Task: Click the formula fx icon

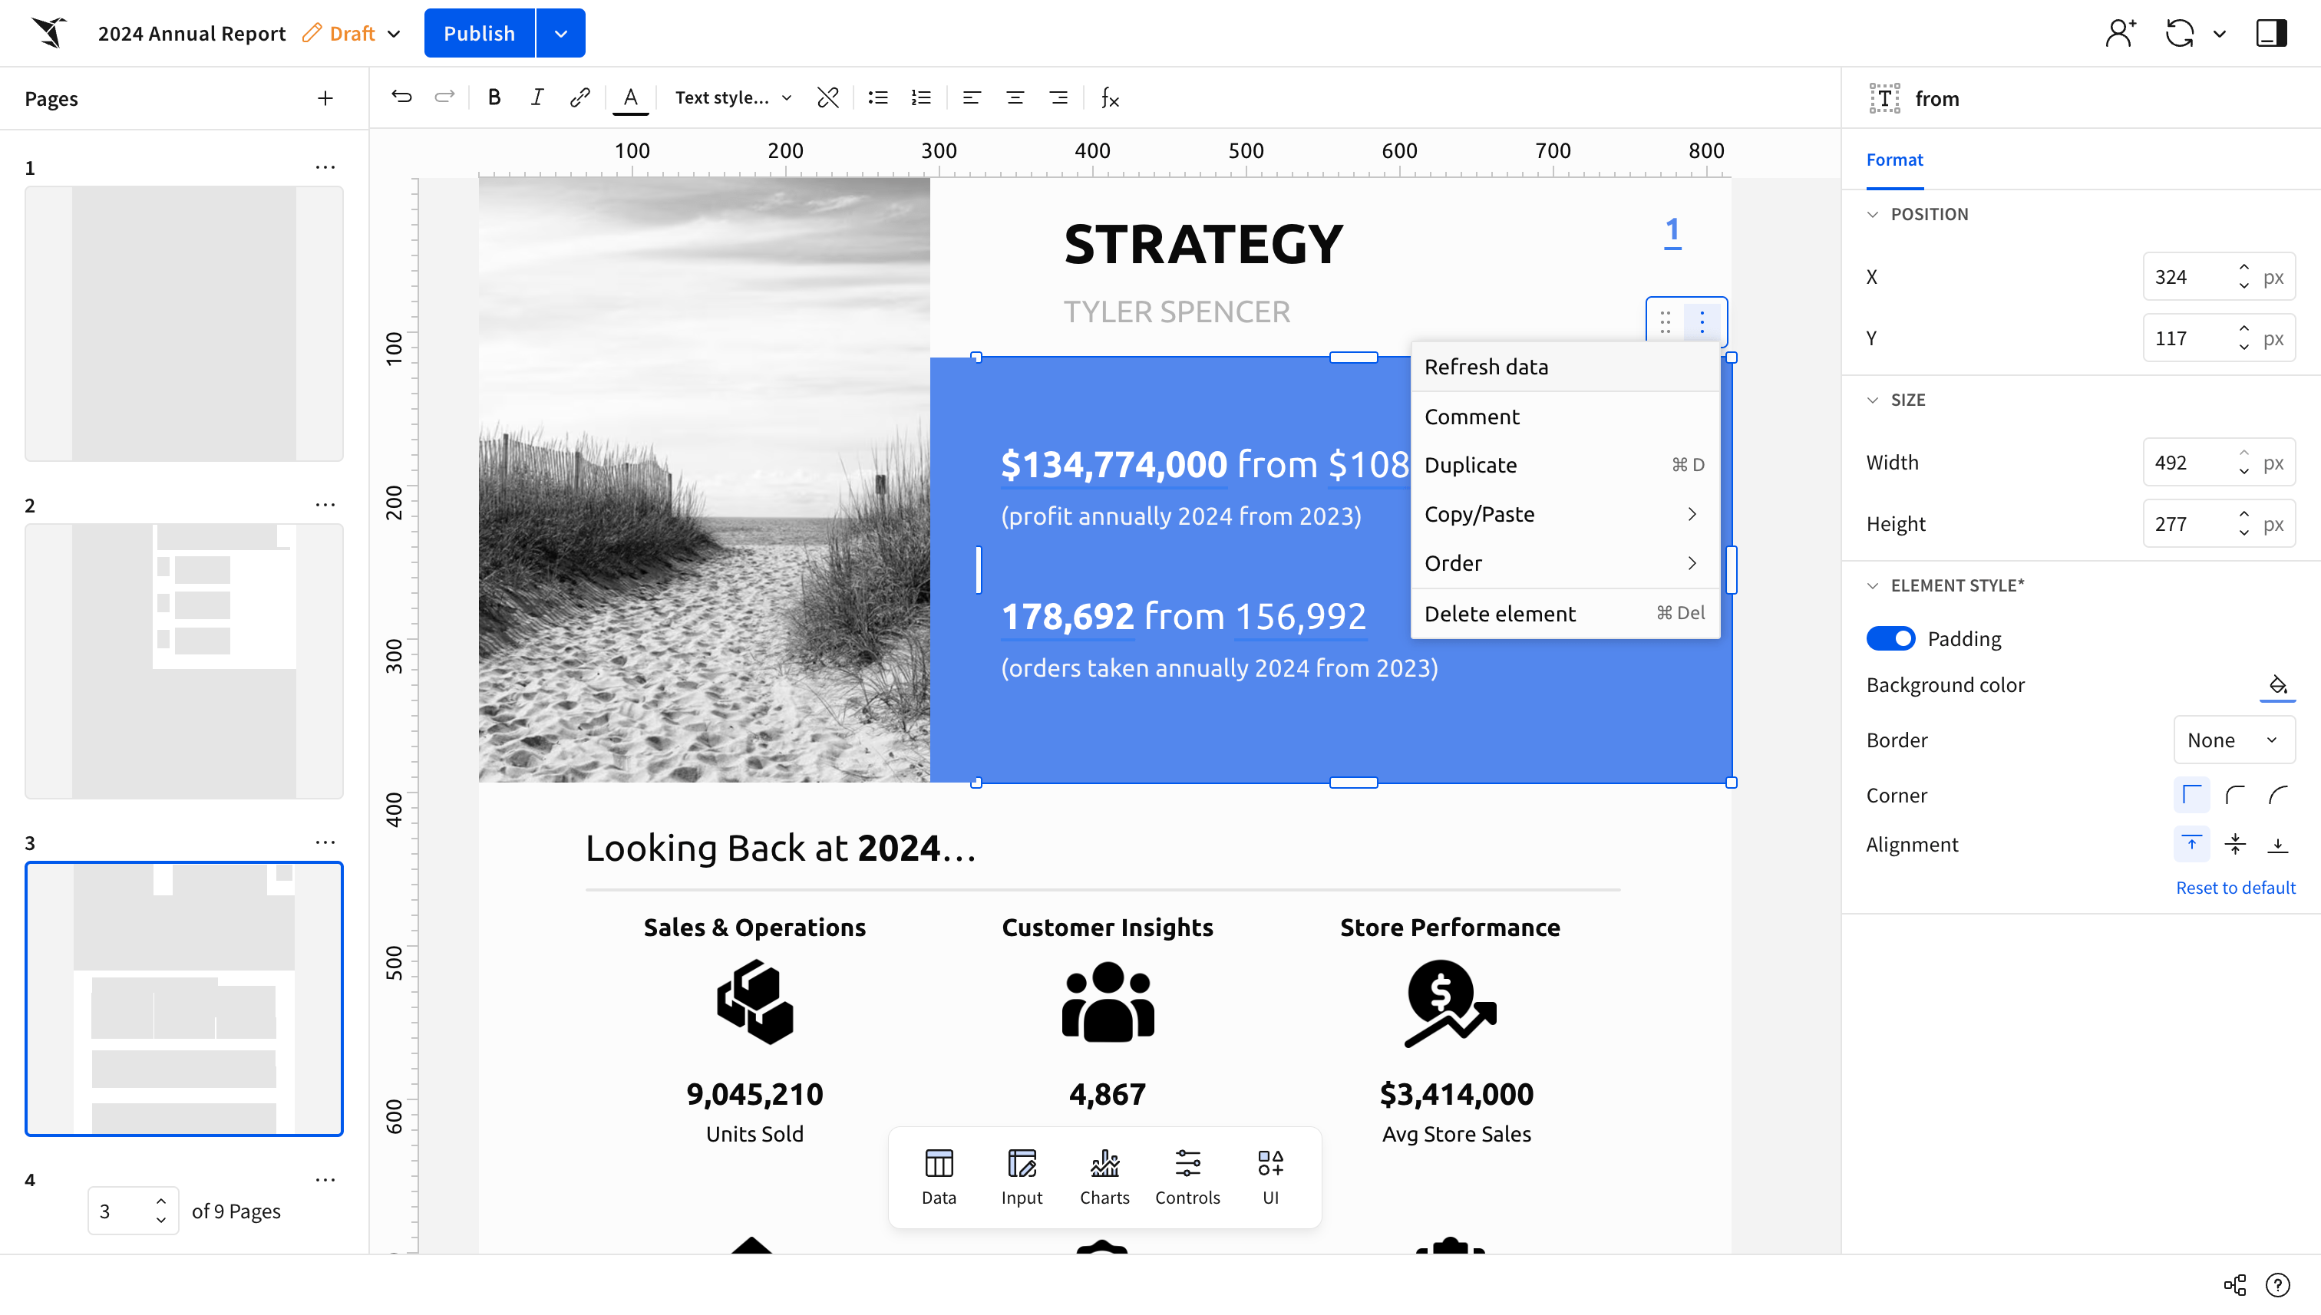Action: (x=1111, y=97)
